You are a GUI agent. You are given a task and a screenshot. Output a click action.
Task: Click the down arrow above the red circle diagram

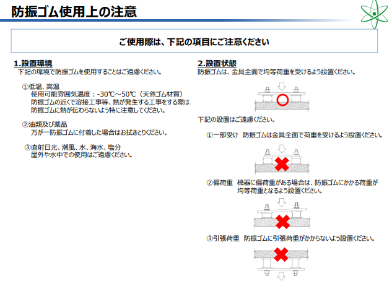pos(282,85)
